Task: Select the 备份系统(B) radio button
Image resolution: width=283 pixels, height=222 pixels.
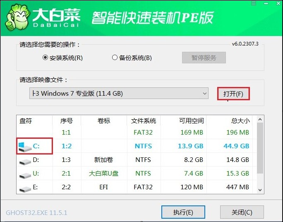Action: pyautogui.click(x=115, y=58)
